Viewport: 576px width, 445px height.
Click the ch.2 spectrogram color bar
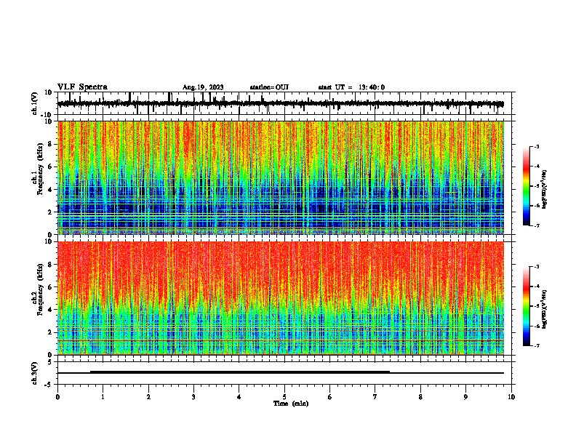tap(527, 306)
